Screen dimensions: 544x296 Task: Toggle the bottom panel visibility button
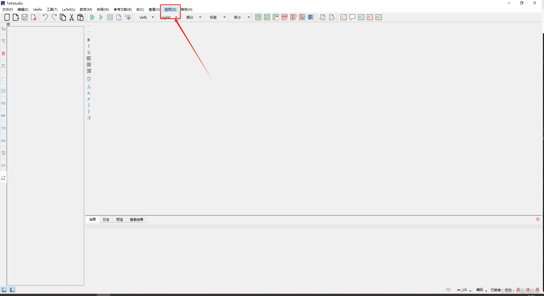(12, 290)
